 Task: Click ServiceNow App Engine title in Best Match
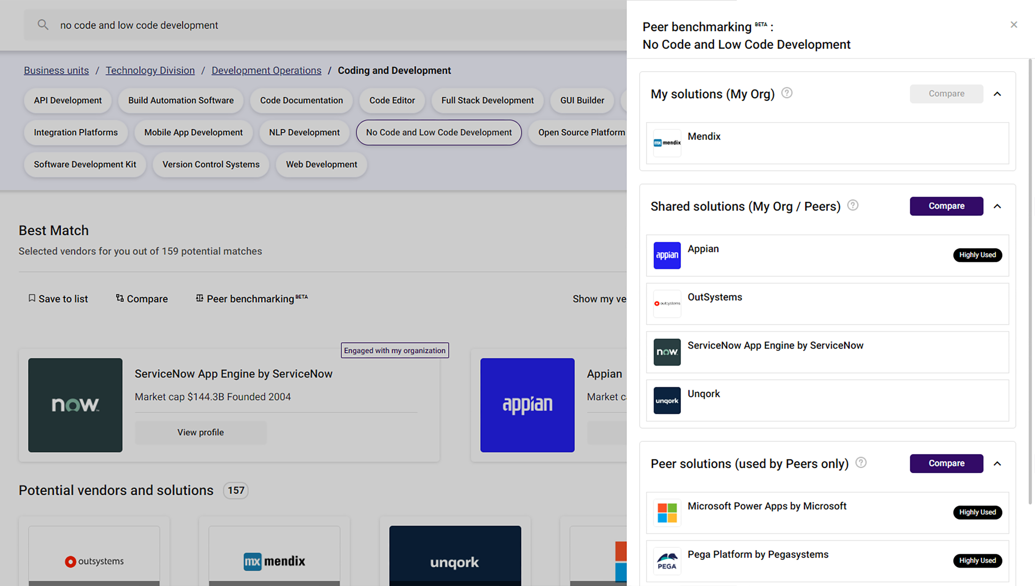(x=234, y=374)
